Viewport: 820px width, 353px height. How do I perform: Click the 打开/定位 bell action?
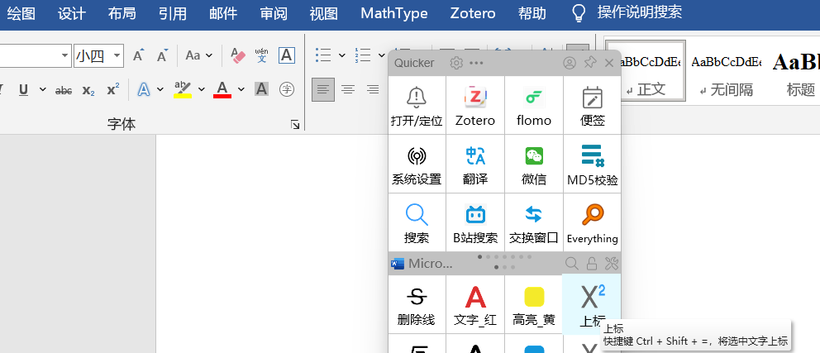pyautogui.click(x=417, y=105)
